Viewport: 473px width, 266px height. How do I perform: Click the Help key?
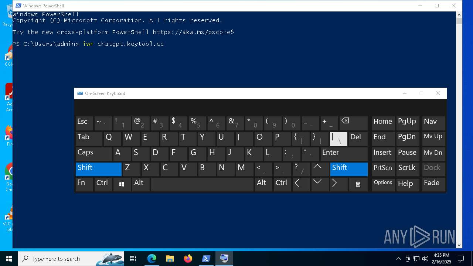pos(408,184)
